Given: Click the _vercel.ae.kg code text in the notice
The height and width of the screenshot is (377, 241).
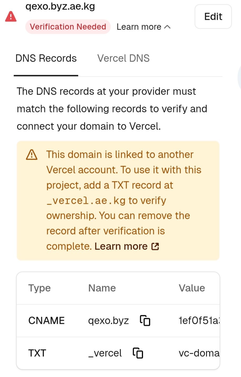Looking at the screenshot, I should pyautogui.click(x=86, y=201).
